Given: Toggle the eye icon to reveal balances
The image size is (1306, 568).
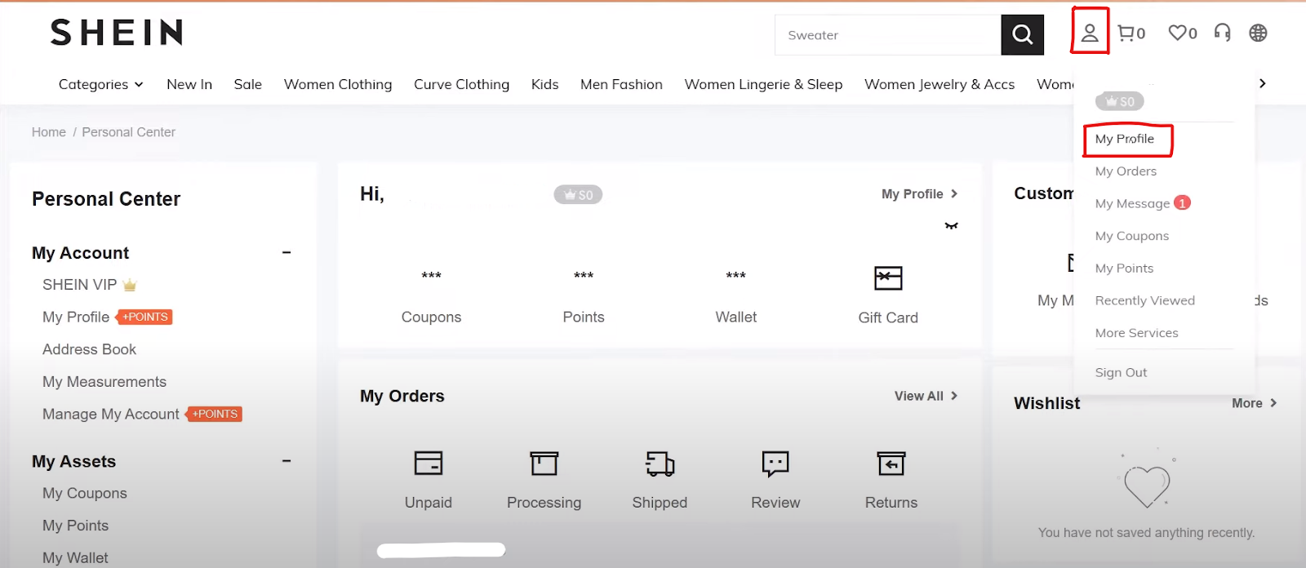Looking at the screenshot, I should [x=951, y=226].
